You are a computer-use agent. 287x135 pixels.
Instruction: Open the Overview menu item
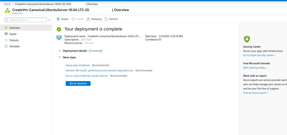pyautogui.click(x=15, y=28)
